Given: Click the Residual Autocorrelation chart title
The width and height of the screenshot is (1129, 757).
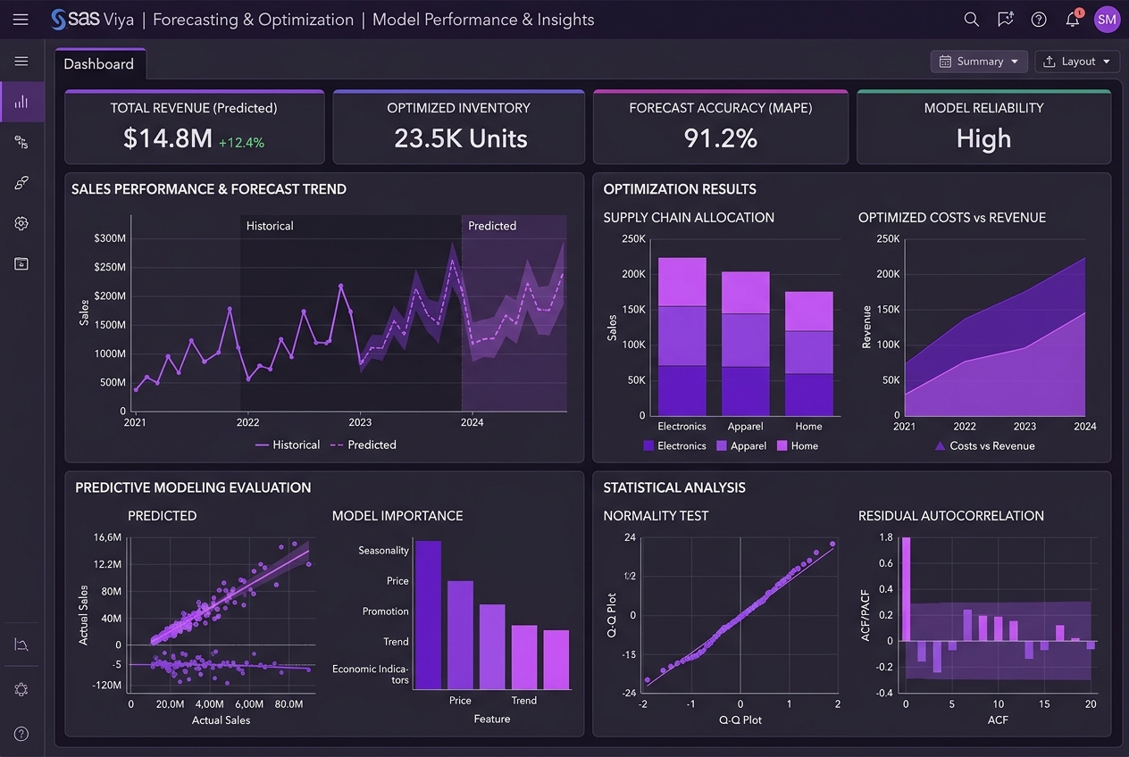Looking at the screenshot, I should 951,515.
